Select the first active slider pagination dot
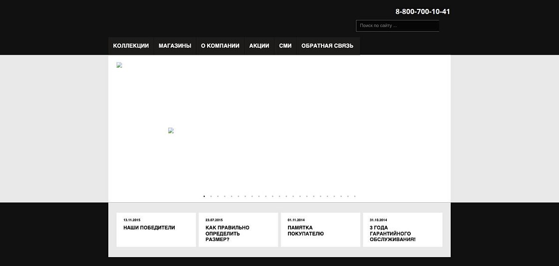This screenshot has height=266, width=559. click(204, 196)
